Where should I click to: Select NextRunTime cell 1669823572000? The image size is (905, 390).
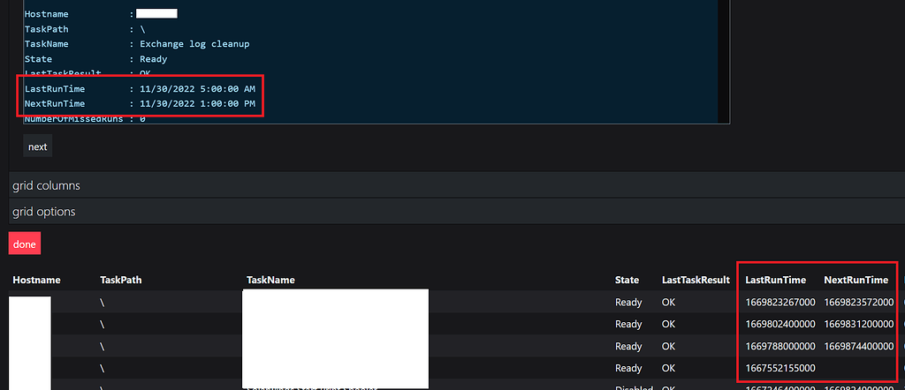point(859,302)
